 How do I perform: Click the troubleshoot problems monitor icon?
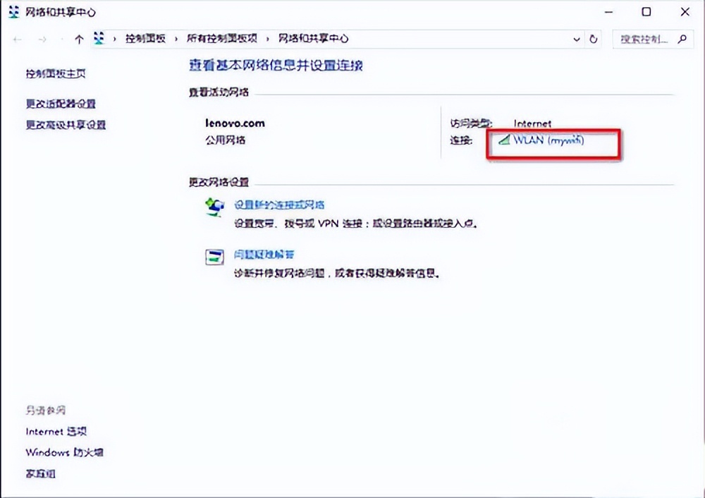214,257
